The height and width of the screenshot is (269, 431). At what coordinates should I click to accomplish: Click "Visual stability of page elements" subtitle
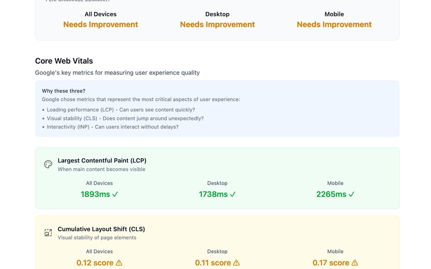click(97, 238)
